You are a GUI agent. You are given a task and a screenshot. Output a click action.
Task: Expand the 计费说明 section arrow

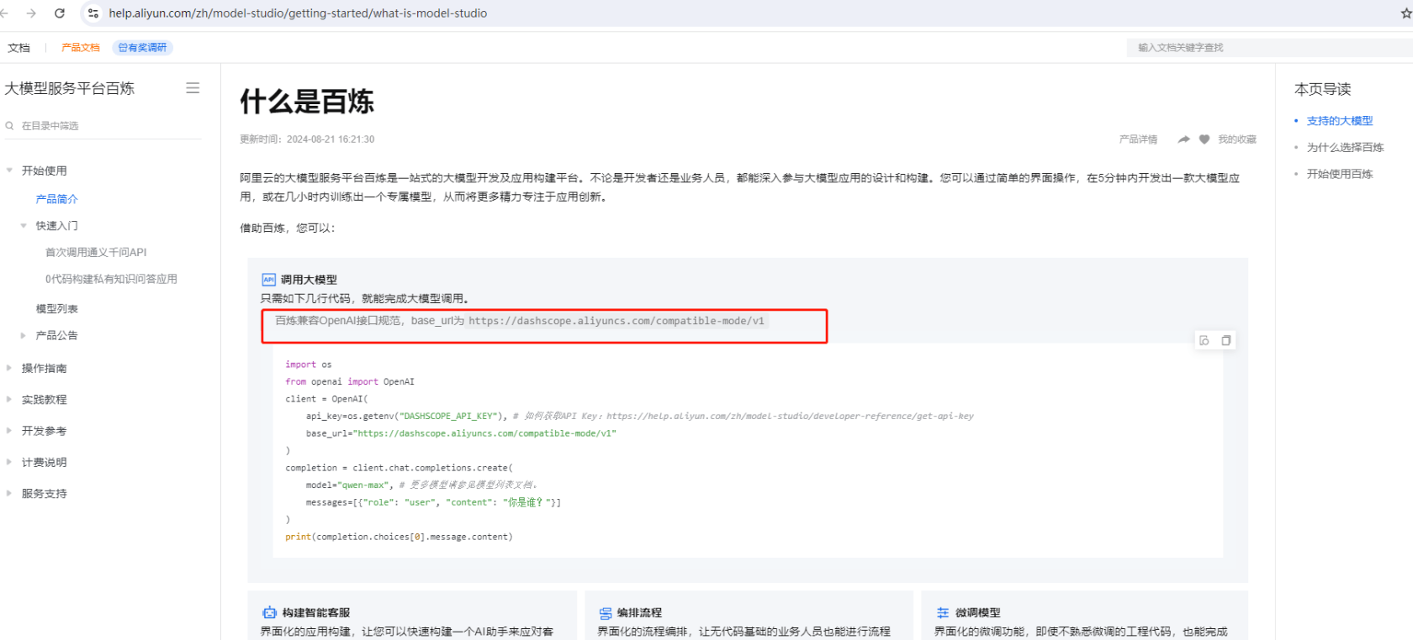[x=9, y=462]
